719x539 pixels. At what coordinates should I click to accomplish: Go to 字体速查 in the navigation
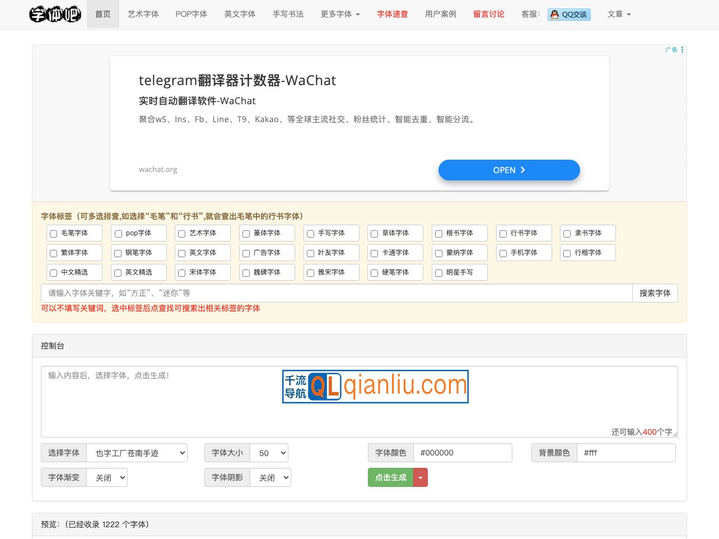392,14
